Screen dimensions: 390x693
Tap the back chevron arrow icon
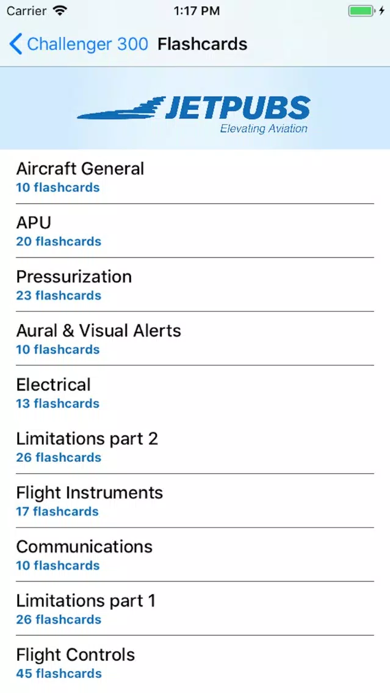click(15, 44)
